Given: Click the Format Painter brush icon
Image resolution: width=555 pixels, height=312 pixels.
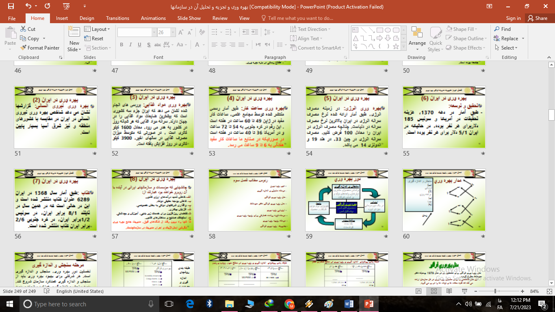Looking at the screenshot, I should [24, 48].
